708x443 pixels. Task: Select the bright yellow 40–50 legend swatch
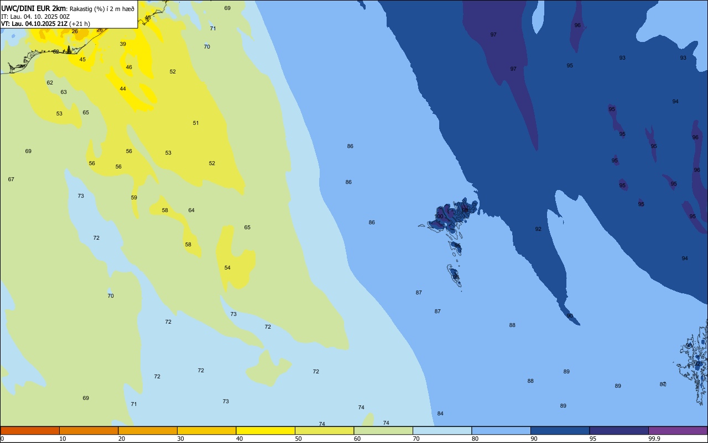(265, 430)
